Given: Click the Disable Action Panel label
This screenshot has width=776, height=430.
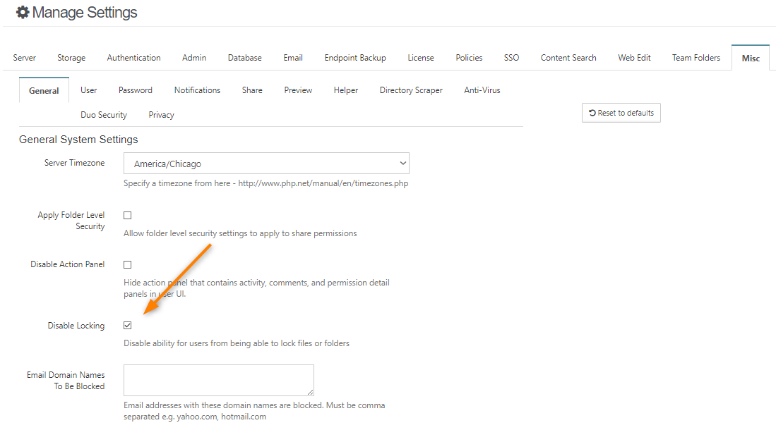Looking at the screenshot, I should pos(67,264).
